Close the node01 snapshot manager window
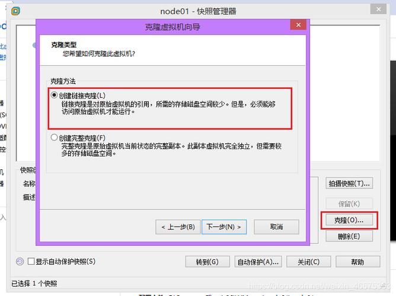The image size is (396, 296). tap(378, 9)
